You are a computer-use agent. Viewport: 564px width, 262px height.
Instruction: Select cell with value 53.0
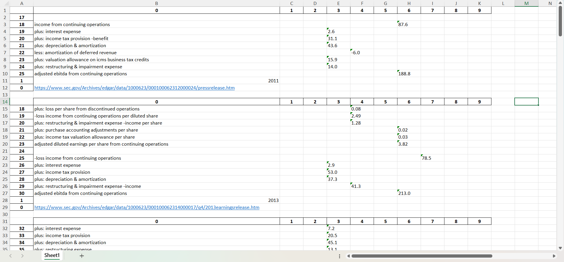tap(338, 172)
